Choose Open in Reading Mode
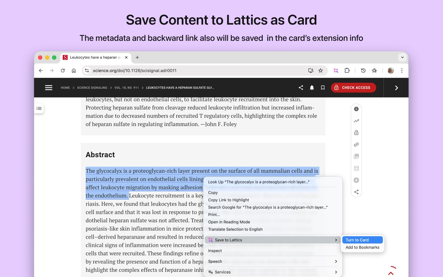 (273, 222)
